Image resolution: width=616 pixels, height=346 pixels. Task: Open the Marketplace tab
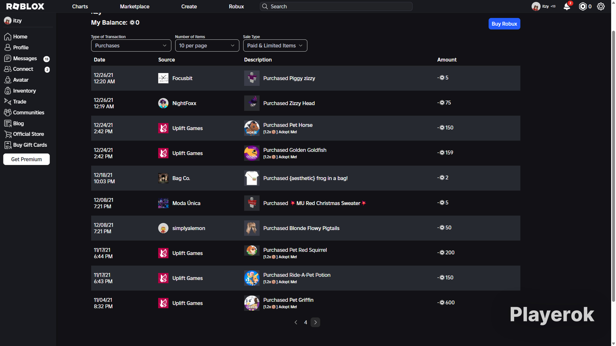pyautogui.click(x=134, y=7)
